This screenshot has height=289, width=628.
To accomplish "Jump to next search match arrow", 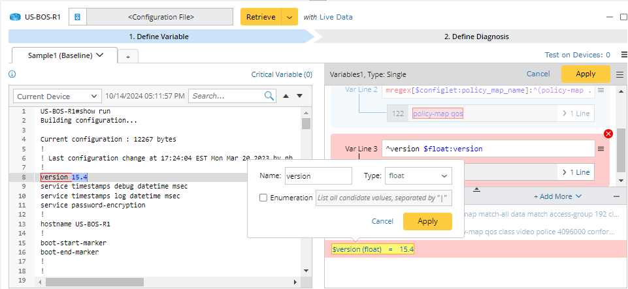I will (x=300, y=96).
